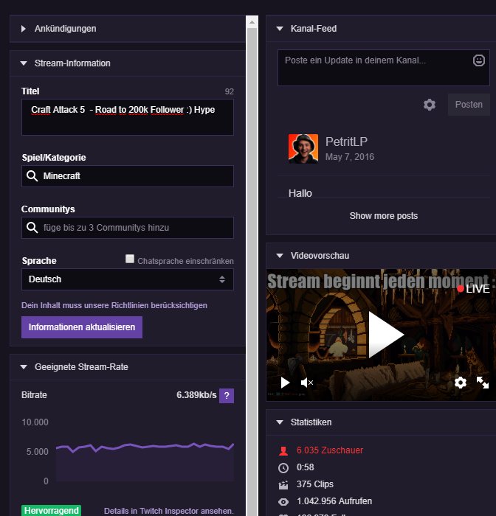Click the eye icon beside Aufrufen count
Viewport: 496px width, 516px height.
point(283,501)
